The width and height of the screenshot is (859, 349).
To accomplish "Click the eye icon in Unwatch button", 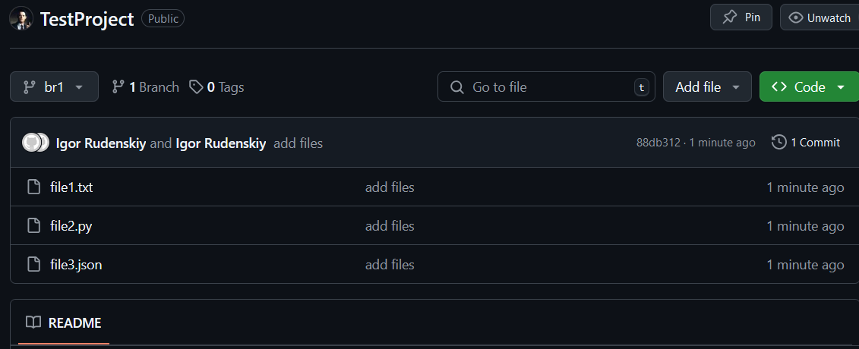I will tap(795, 18).
